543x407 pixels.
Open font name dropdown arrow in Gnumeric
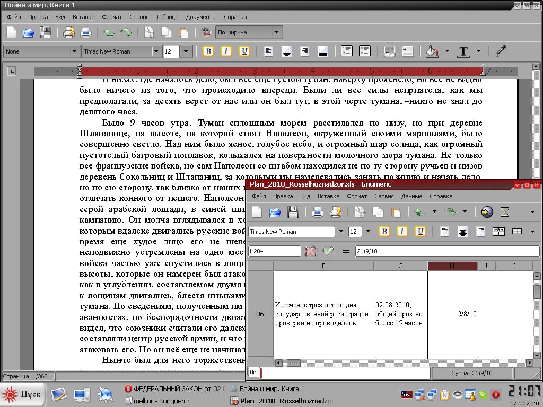coord(341,231)
